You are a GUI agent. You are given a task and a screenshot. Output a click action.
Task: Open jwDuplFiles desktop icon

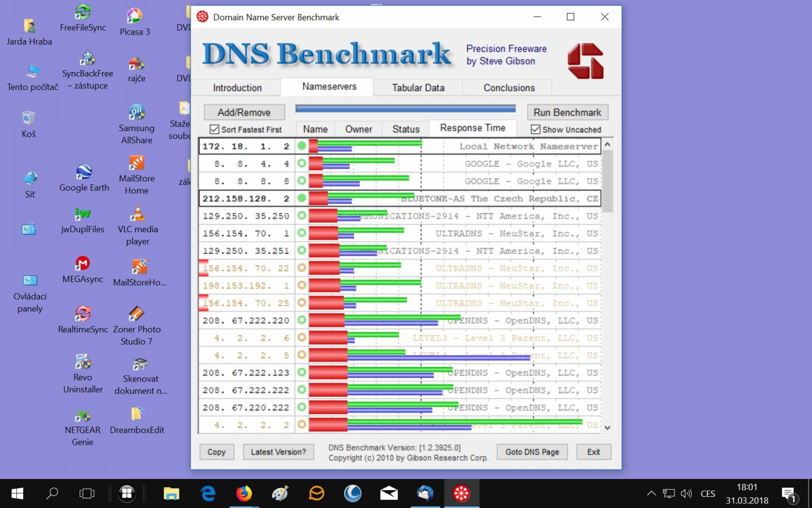coord(83,220)
